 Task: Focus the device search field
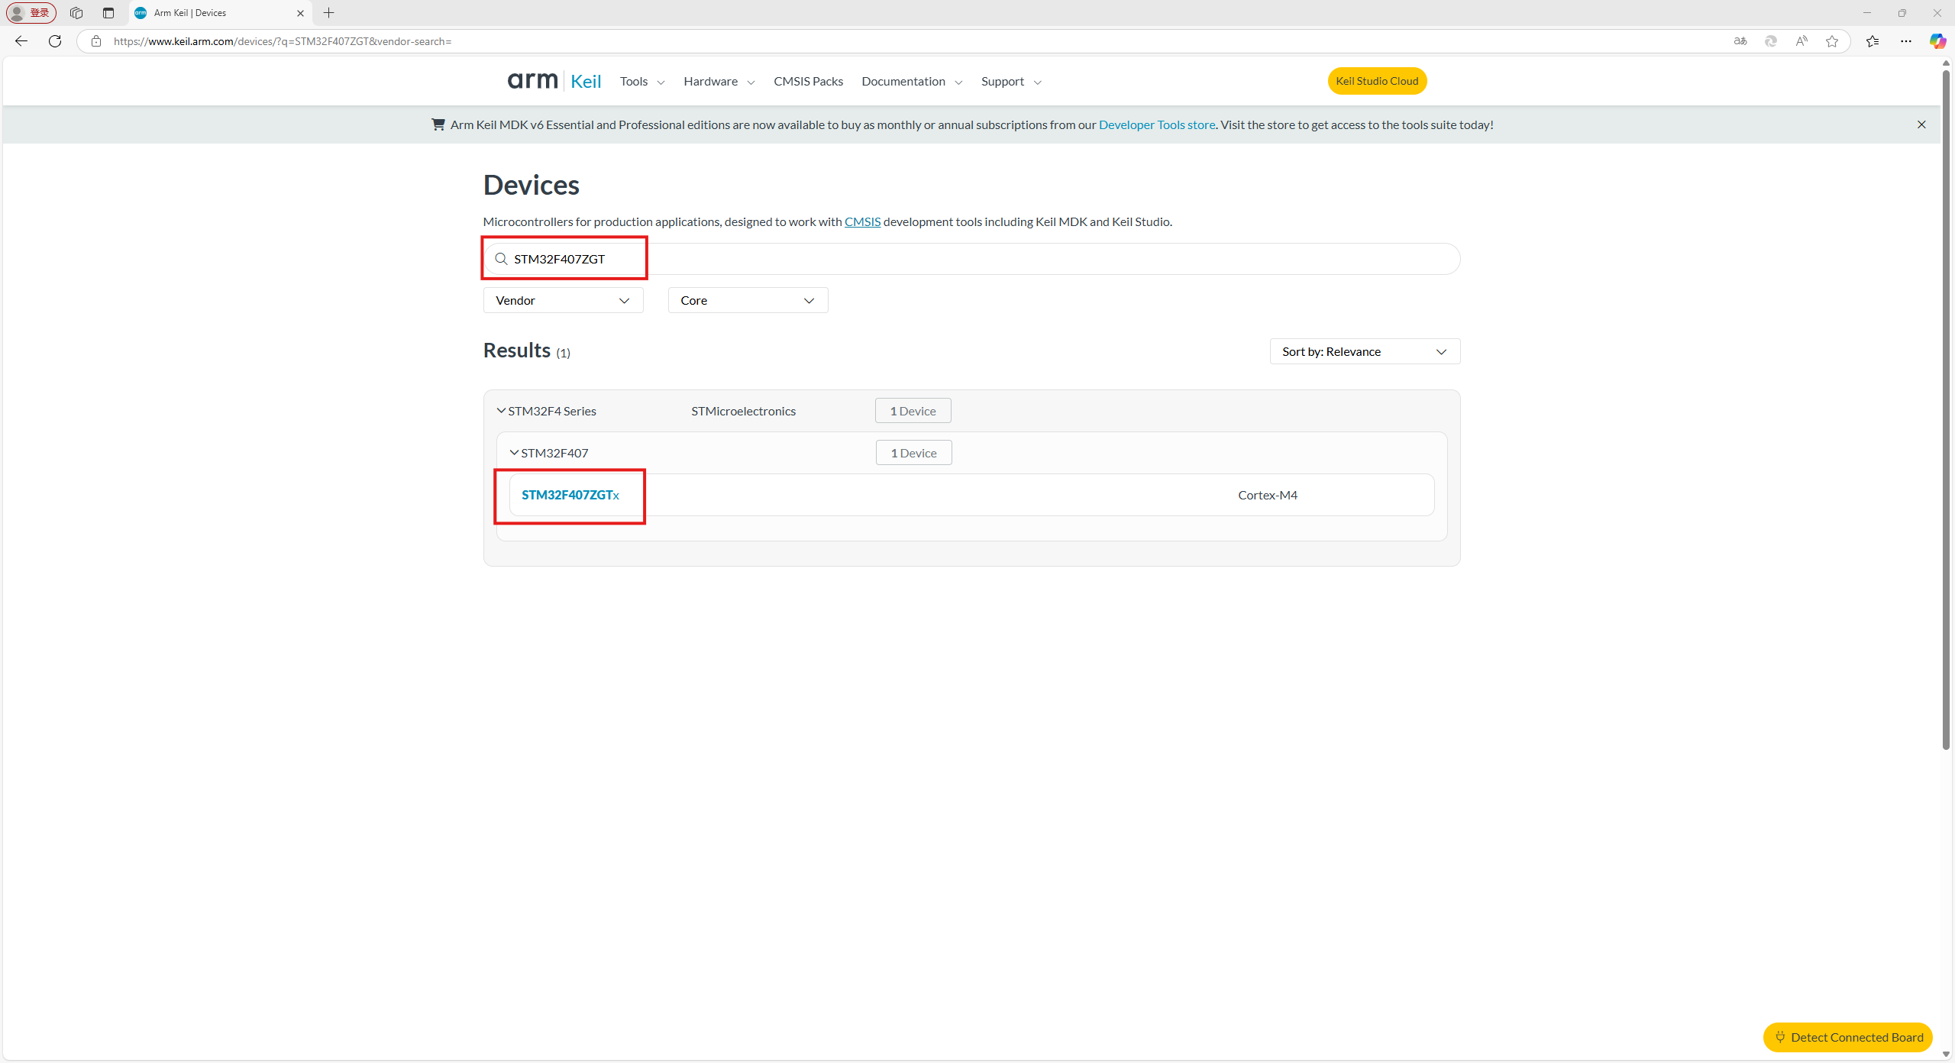point(971,259)
